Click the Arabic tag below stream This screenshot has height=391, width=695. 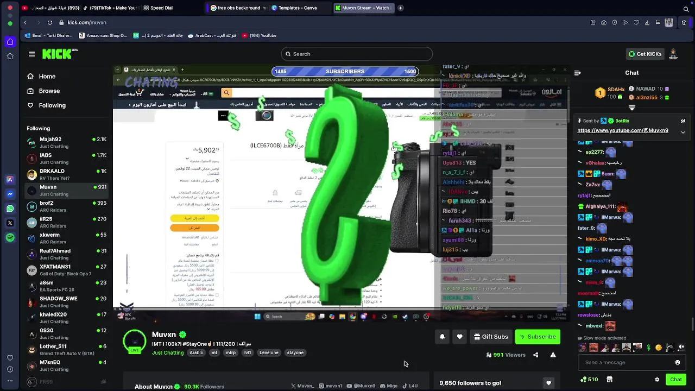197,352
